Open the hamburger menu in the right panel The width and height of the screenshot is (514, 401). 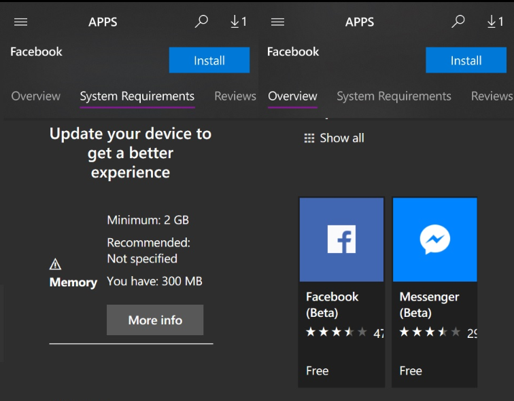click(x=277, y=22)
